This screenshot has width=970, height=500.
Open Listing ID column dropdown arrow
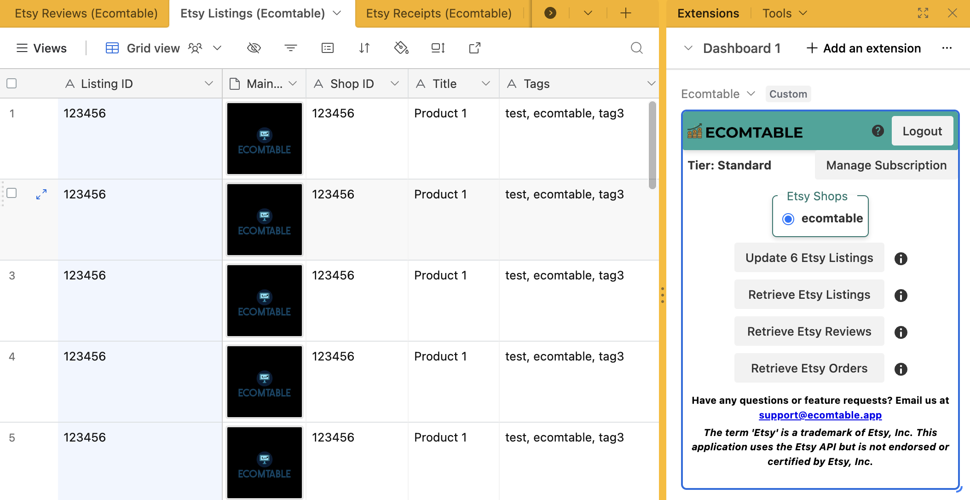click(209, 83)
